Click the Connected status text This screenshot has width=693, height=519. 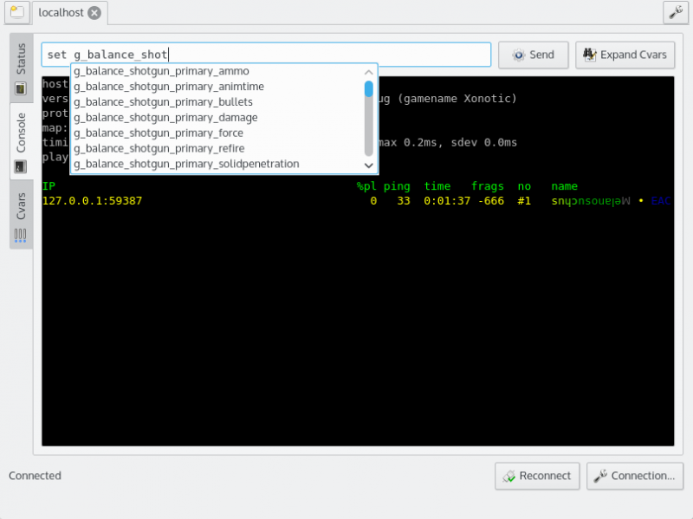click(x=35, y=476)
